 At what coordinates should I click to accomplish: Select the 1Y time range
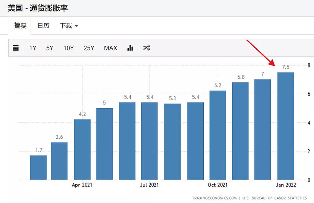point(33,48)
